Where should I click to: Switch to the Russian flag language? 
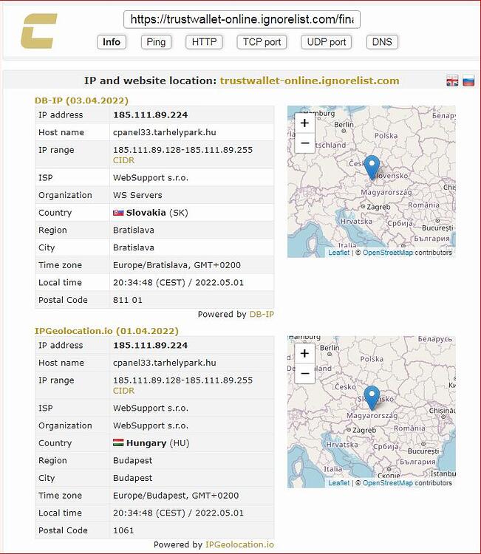click(x=468, y=81)
